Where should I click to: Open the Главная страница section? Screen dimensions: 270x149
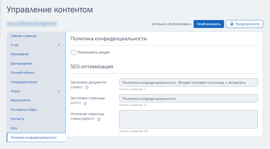tap(23, 36)
